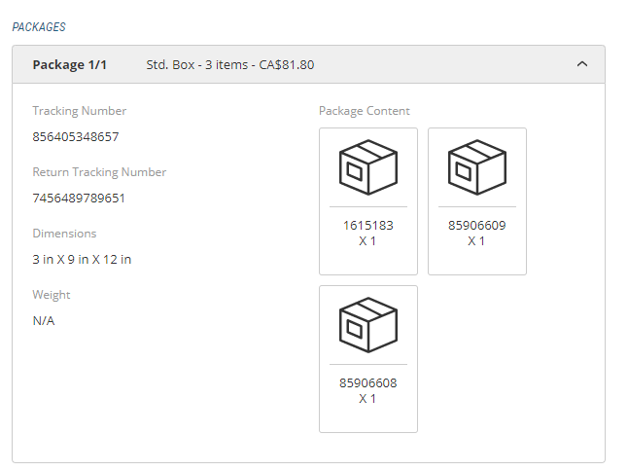Image resolution: width=628 pixels, height=471 pixels.
Task: Click the weight N/A value
Action: [44, 320]
